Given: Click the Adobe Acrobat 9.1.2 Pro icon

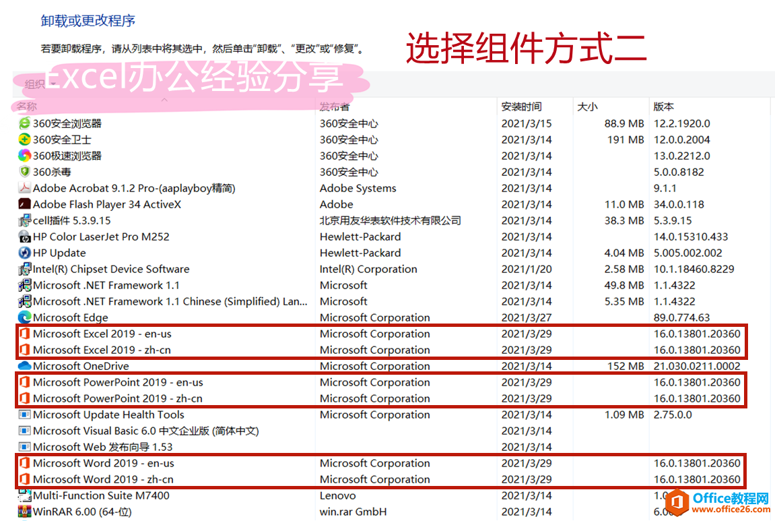Looking at the screenshot, I should coord(24,188).
